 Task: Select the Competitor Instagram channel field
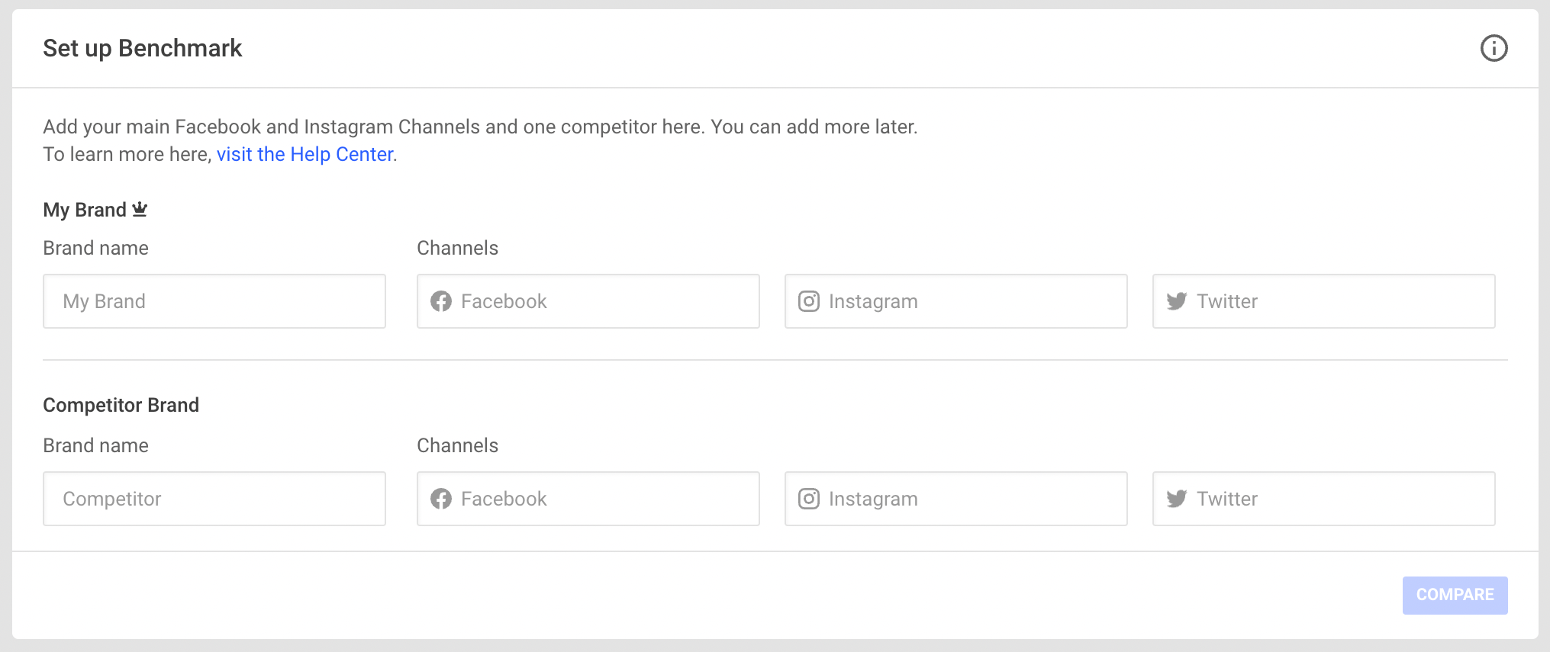click(x=956, y=499)
